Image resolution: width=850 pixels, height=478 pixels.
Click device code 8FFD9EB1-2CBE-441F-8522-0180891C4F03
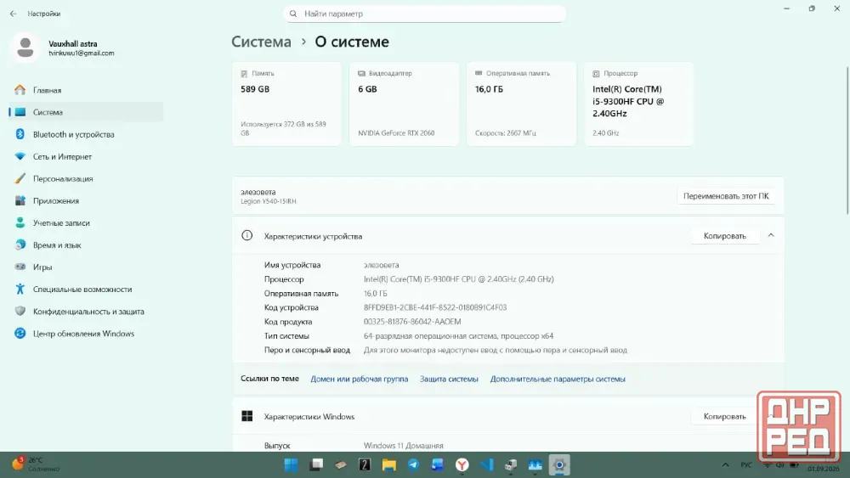[434, 307]
